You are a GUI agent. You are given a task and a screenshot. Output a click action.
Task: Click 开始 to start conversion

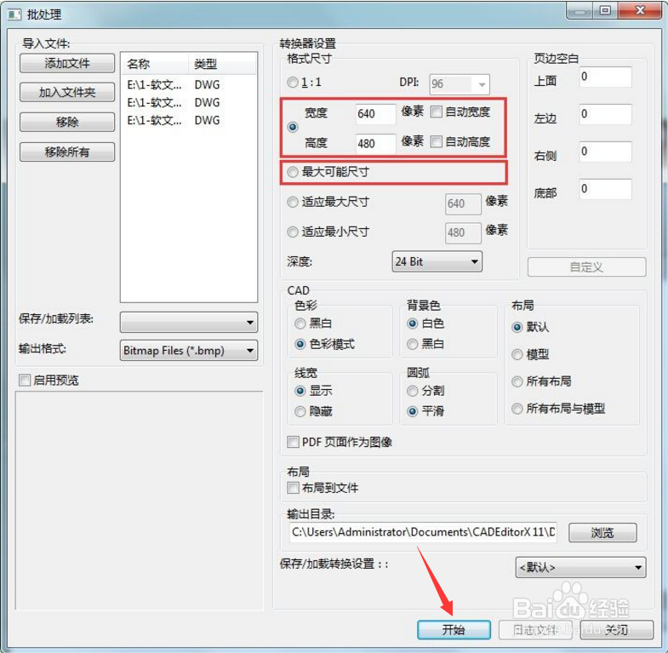click(454, 629)
